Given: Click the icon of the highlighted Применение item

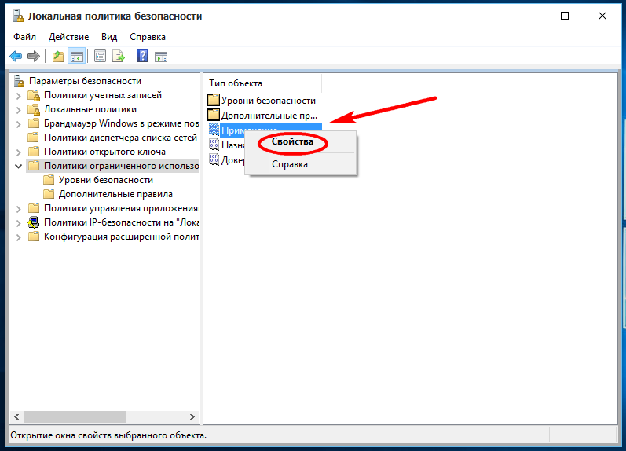Looking at the screenshot, I should (214, 130).
